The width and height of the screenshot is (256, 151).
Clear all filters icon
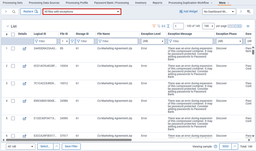[159, 26]
